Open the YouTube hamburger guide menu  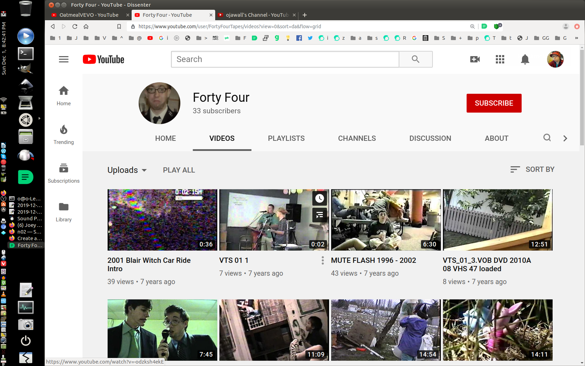pos(64,59)
